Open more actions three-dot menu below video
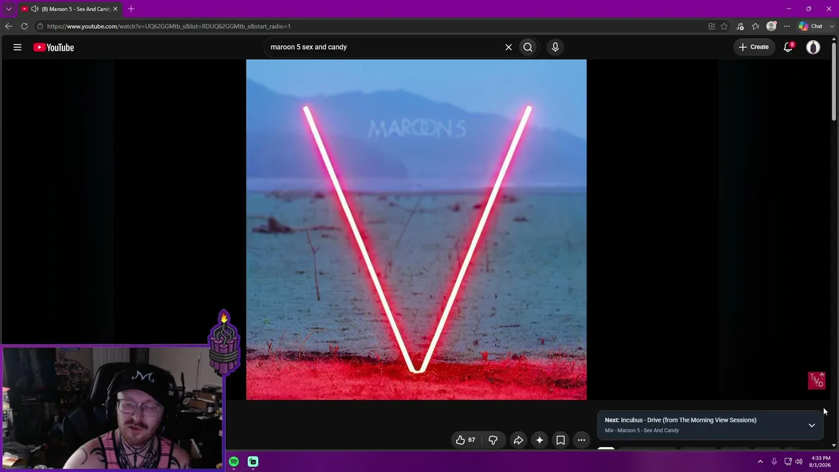839x472 pixels. [581, 440]
